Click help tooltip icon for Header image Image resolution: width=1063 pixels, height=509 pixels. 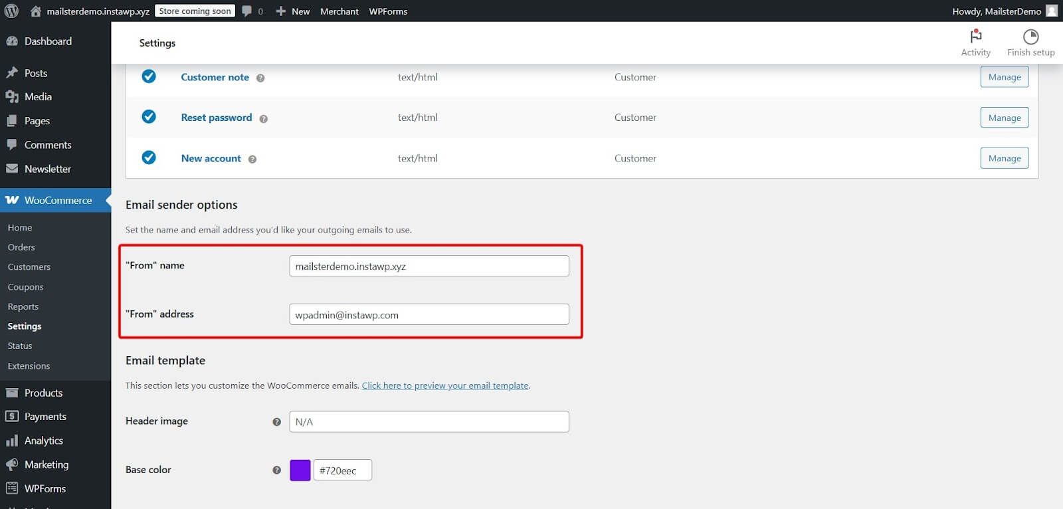coord(276,422)
